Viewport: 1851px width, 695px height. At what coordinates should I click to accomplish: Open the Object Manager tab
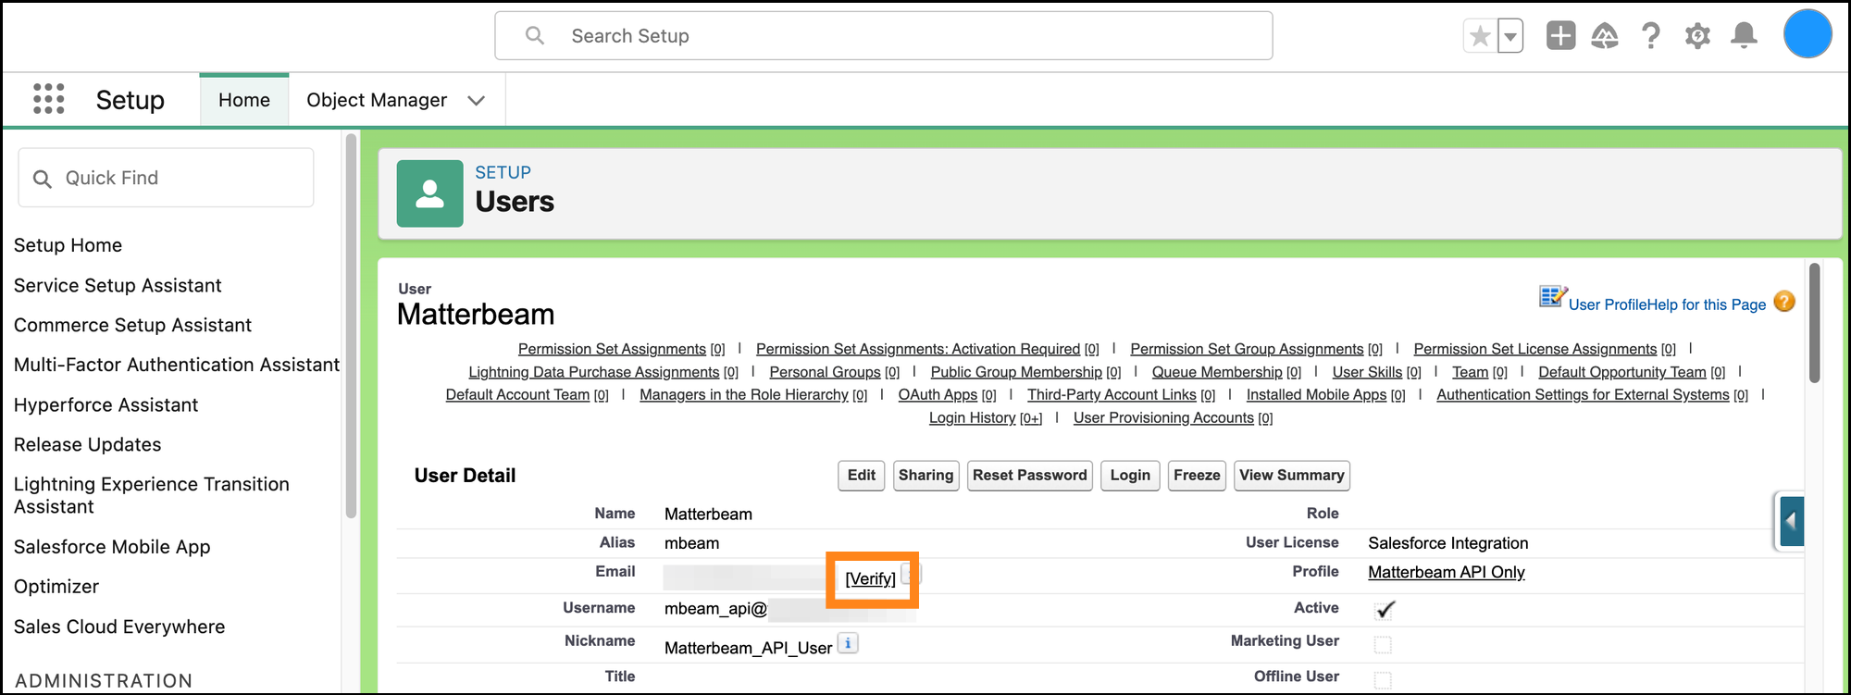pyautogui.click(x=377, y=100)
